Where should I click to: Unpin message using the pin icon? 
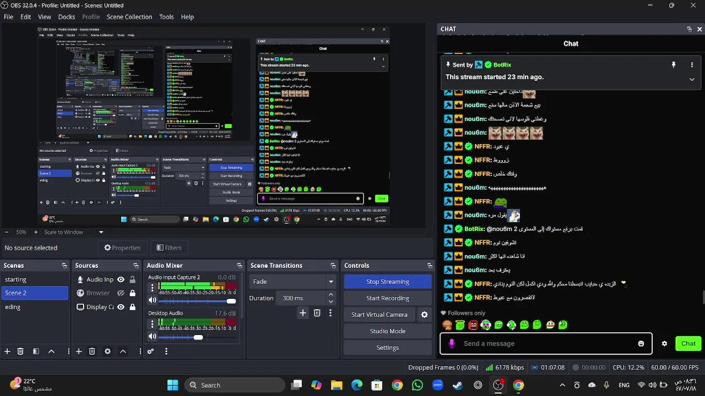coord(673,65)
